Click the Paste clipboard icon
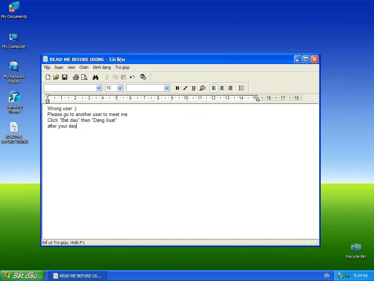374x281 pixels. pyautogui.click(x=123, y=77)
